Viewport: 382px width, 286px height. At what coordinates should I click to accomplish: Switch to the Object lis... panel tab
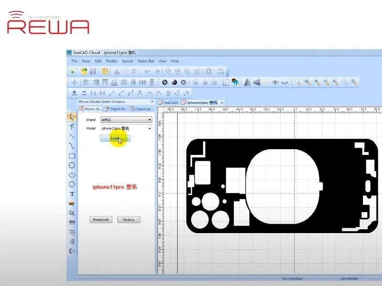click(x=116, y=109)
